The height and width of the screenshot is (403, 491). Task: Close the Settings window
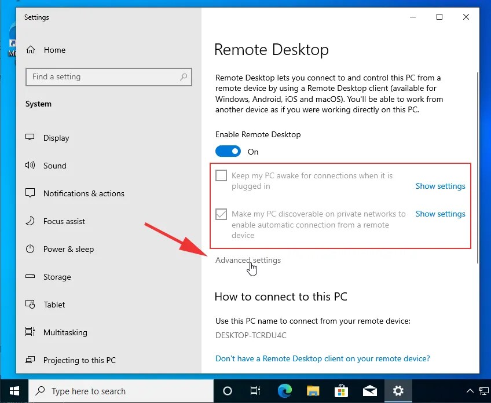point(466,17)
